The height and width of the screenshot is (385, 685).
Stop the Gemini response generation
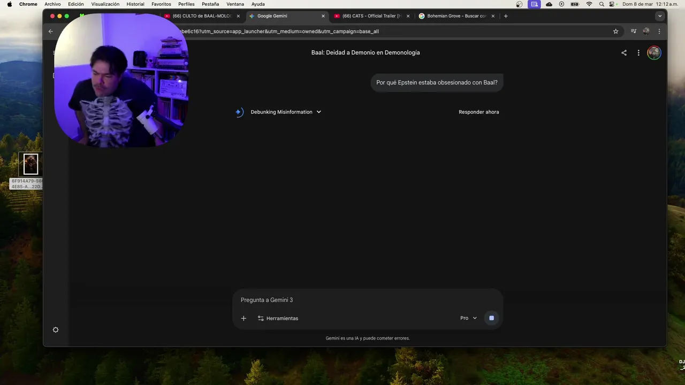(491, 318)
